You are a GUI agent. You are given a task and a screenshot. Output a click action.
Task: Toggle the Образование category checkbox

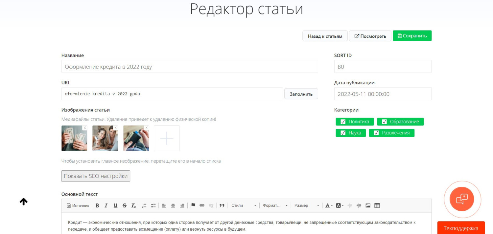[384, 122]
